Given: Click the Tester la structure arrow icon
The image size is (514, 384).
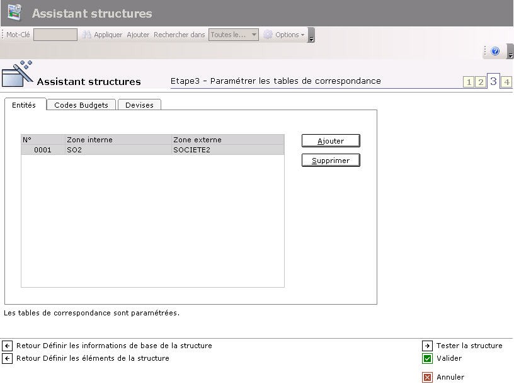Looking at the screenshot, I should [428, 346].
